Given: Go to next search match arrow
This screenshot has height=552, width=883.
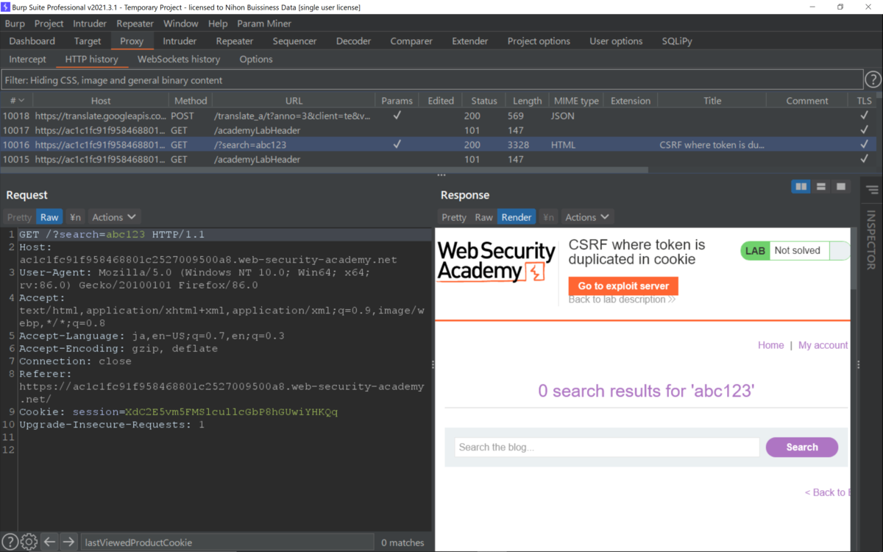Looking at the screenshot, I should click(x=68, y=542).
